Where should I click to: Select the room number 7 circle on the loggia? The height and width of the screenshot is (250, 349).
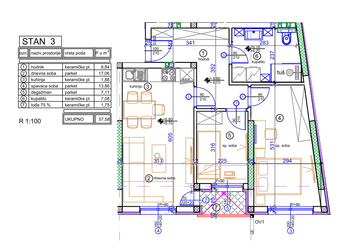(x=216, y=208)
